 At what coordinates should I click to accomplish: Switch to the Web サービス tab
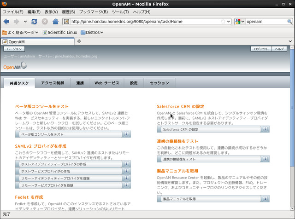click(x=107, y=83)
